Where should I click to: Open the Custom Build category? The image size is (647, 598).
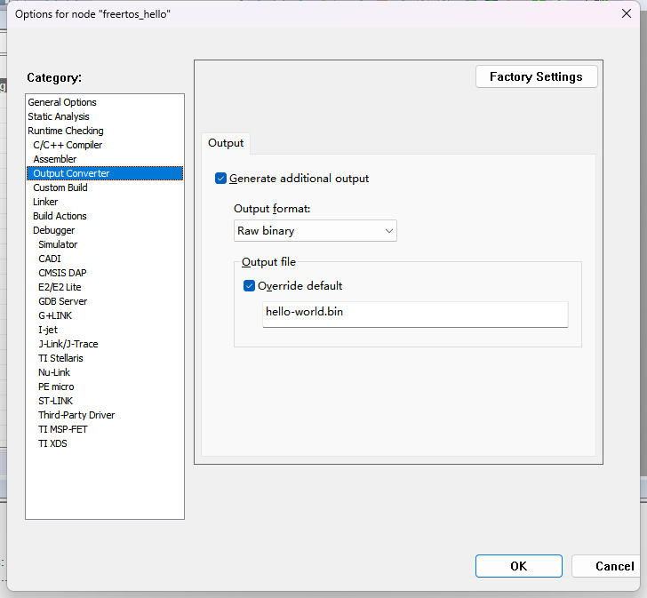tap(60, 187)
